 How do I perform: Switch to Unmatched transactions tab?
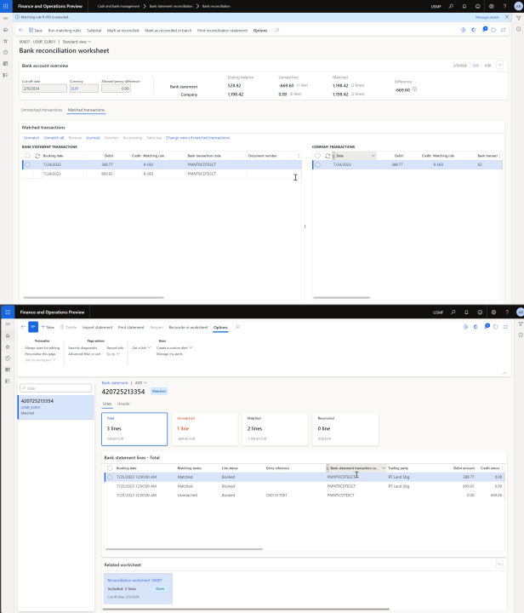(42, 110)
